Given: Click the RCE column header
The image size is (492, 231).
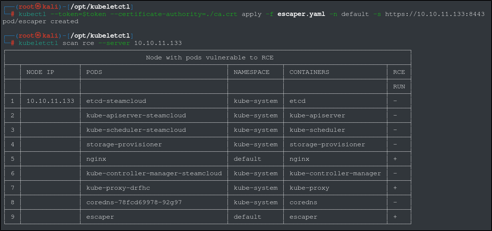Looking at the screenshot, I should [x=399, y=72].
